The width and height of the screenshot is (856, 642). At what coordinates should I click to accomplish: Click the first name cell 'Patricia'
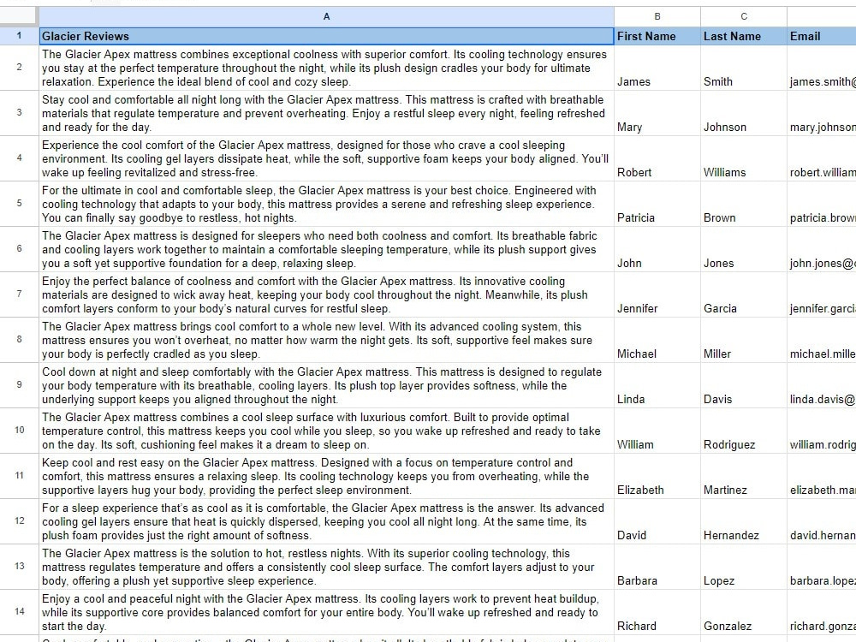pos(657,204)
